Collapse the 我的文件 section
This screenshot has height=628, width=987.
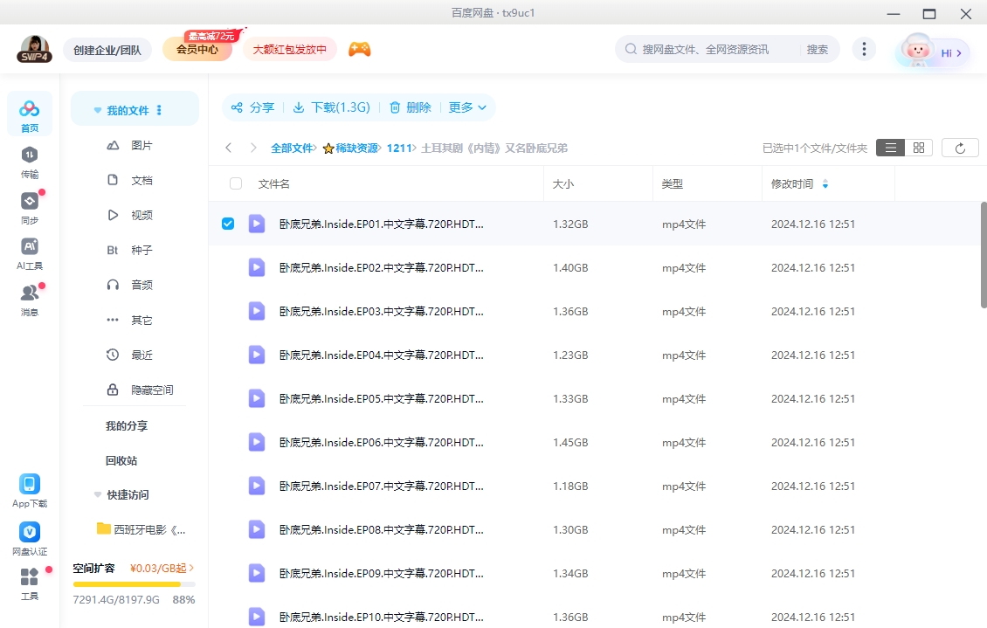click(97, 109)
